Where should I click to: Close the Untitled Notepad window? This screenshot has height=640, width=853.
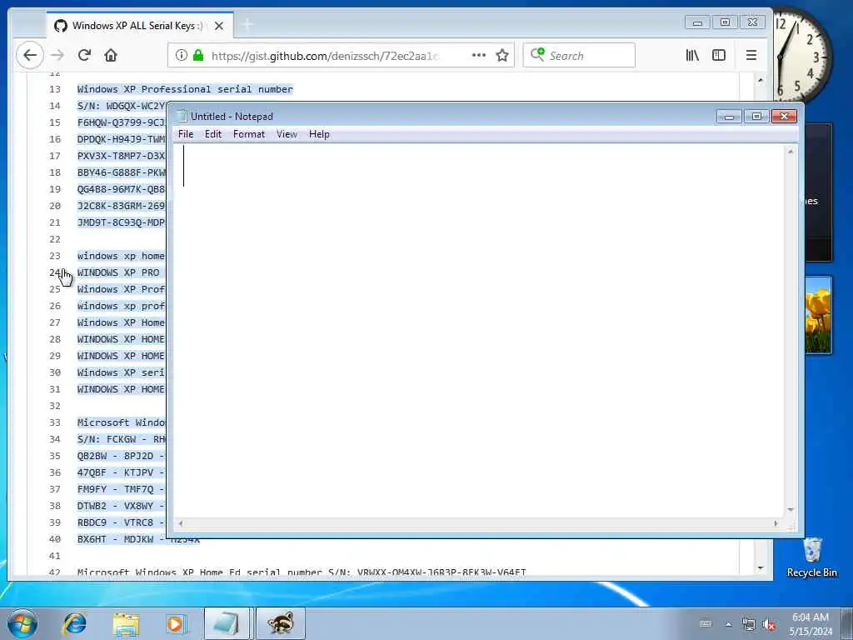click(x=784, y=117)
